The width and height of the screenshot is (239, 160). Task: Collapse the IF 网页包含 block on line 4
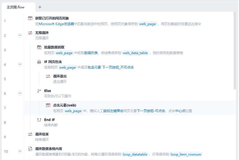pos(20,64)
